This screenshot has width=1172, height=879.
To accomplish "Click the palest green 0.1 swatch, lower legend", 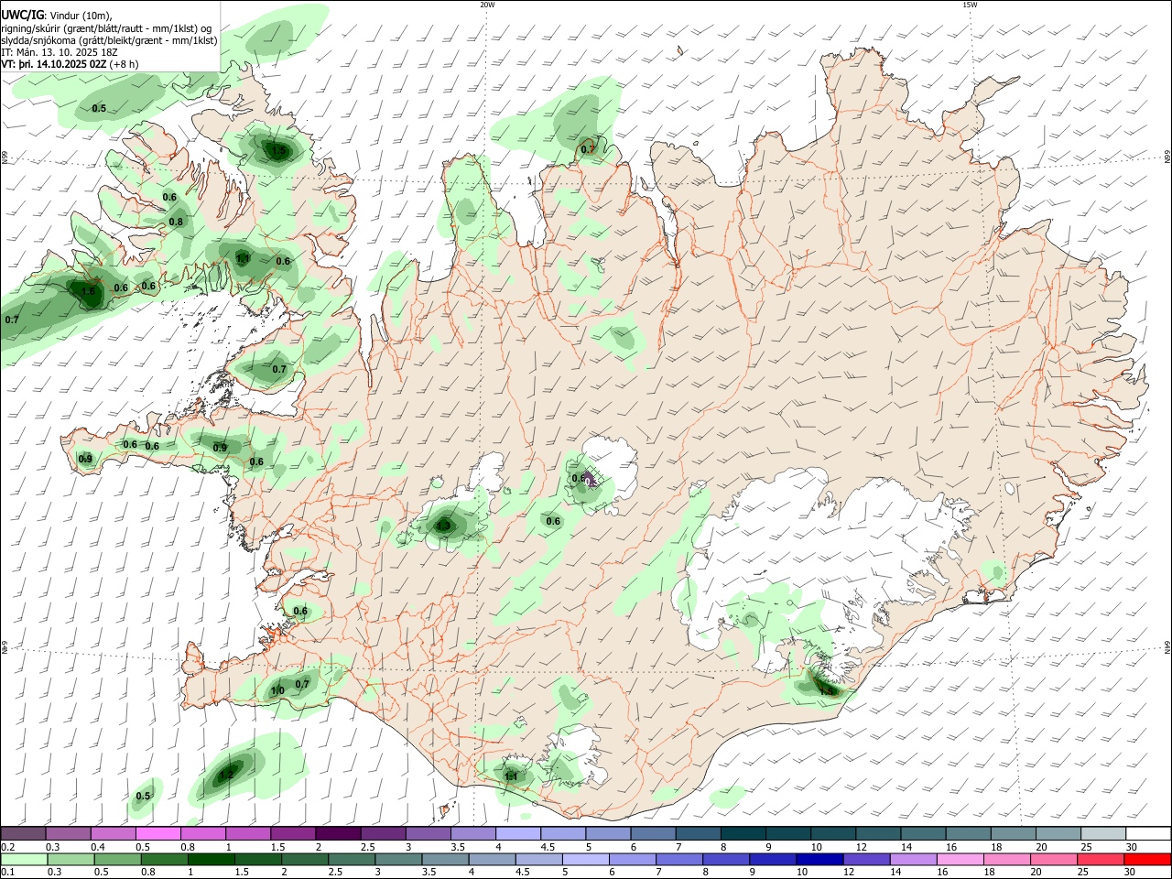I will (x=24, y=859).
